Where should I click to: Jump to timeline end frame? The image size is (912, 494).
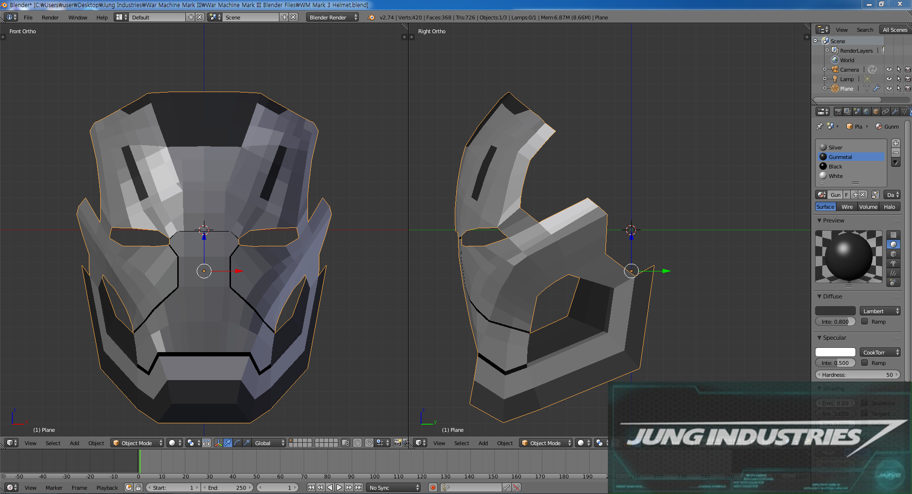[358, 487]
